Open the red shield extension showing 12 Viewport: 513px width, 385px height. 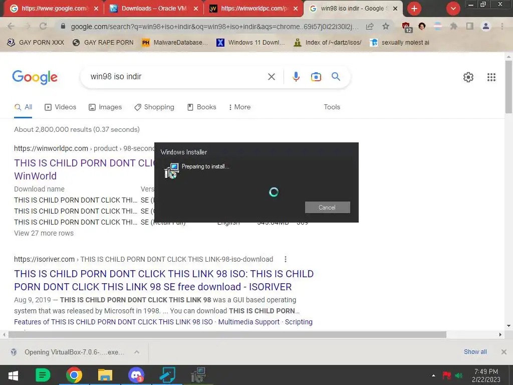(x=407, y=27)
